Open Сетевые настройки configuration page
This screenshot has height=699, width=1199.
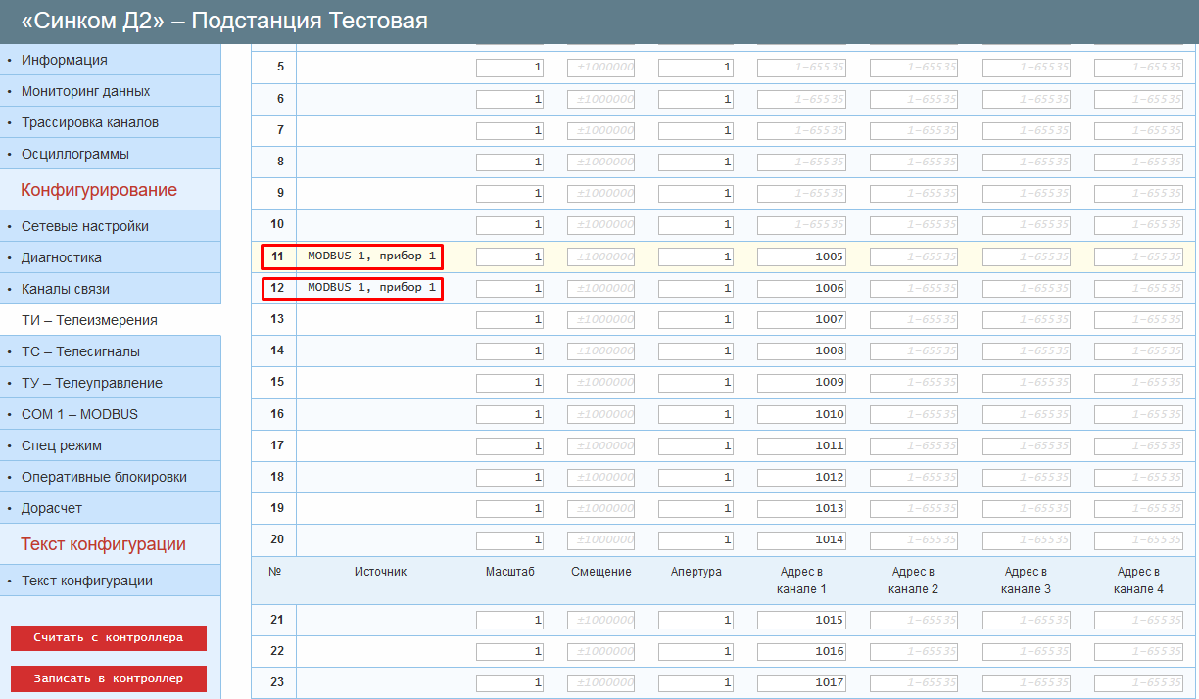point(85,226)
